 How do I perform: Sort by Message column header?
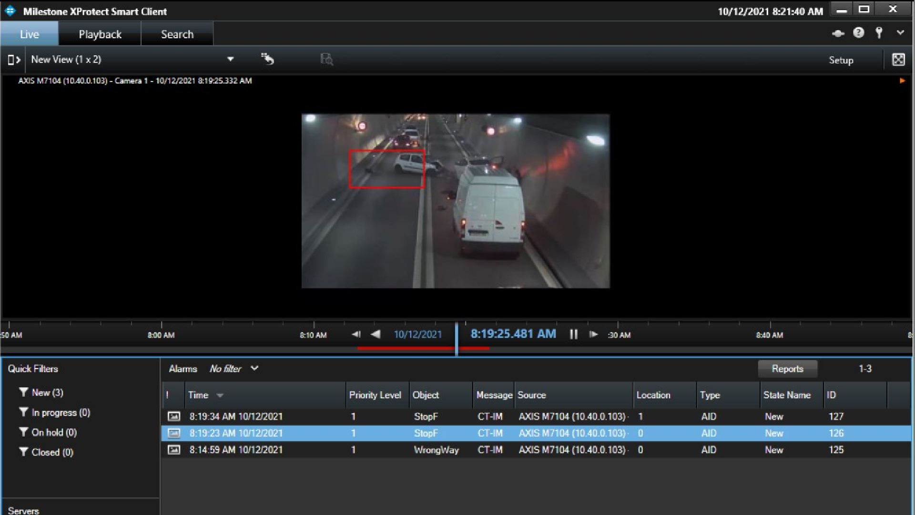(494, 395)
